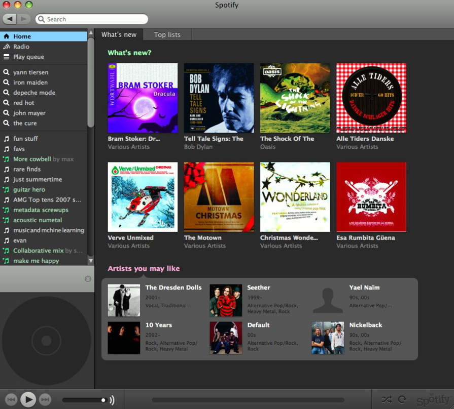
Task: Click the track progress seek bar
Action: 248,400
